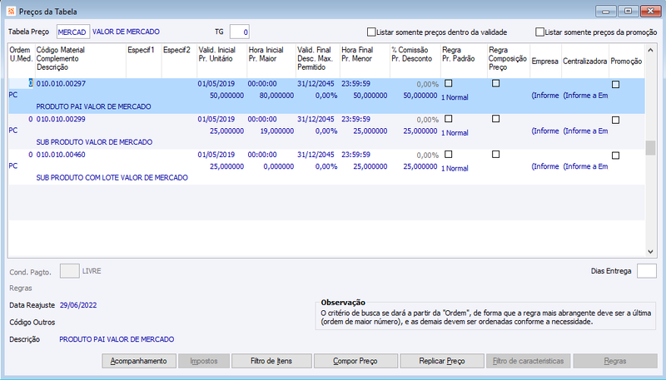This screenshot has width=666, height=380.
Task: Click the Dias Entrega input box
Action: click(647, 271)
